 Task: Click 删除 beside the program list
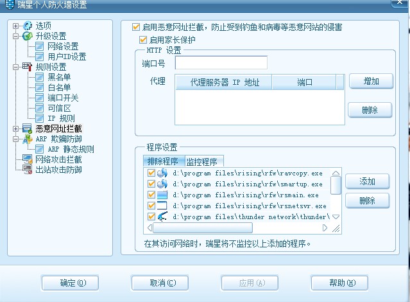click(x=368, y=201)
